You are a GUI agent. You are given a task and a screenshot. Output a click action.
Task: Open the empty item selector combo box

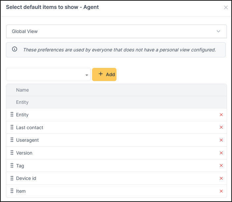[x=48, y=74]
